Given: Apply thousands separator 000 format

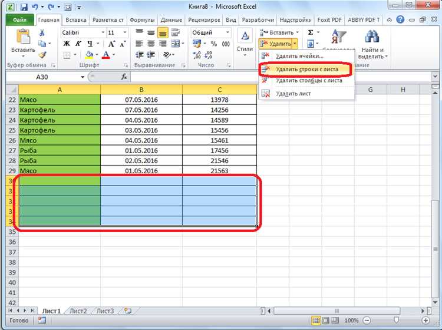Looking at the screenshot, I should click(x=226, y=44).
